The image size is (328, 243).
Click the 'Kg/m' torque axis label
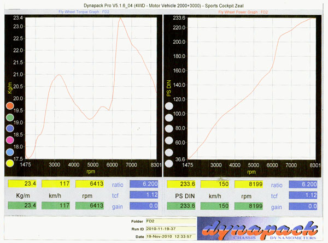click(x=10, y=88)
